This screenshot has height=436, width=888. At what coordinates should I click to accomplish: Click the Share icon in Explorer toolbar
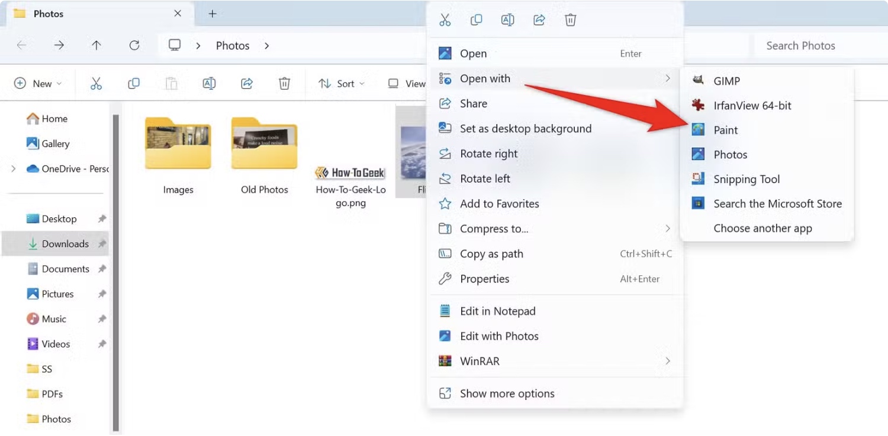[x=247, y=83]
